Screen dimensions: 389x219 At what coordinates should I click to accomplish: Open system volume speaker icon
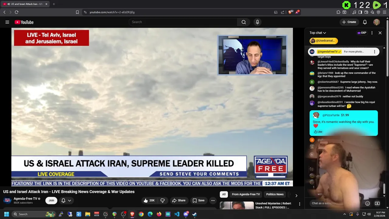(369, 214)
